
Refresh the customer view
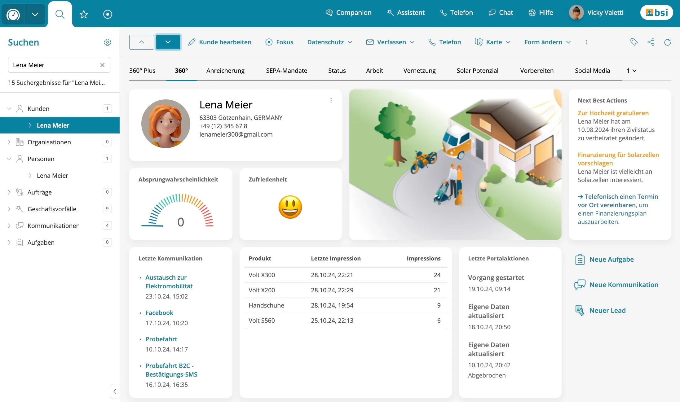(x=667, y=42)
